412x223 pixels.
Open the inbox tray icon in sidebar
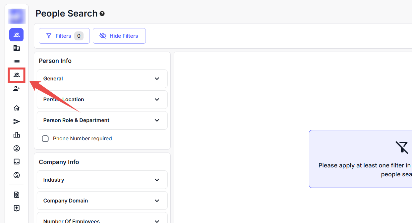pyautogui.click(x=17, y=162)
